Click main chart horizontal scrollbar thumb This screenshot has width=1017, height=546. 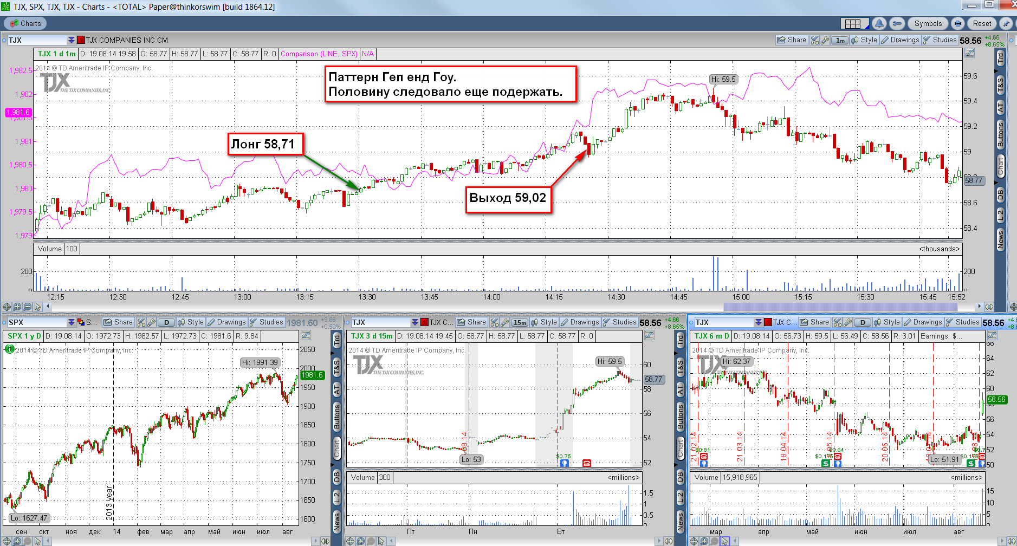click(840, 307)
